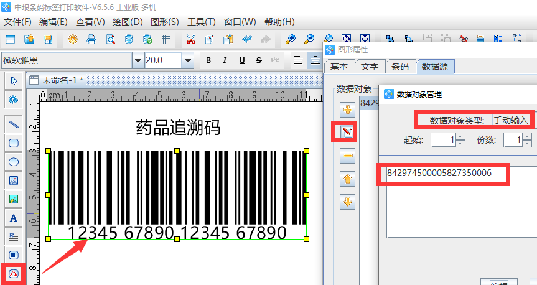This screenshot has width=537, height=285.
Task: Select the green landscape picture tool
Action: point(14,199)
